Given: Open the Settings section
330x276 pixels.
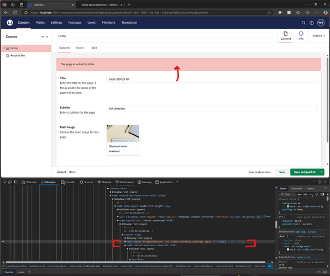Looking at the screenshot, I should point(56,23).
